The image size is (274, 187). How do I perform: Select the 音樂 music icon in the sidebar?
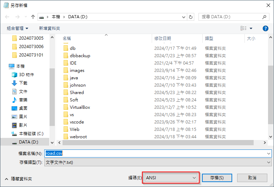tap(14, 100)
